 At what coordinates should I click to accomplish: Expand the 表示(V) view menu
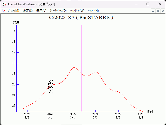[41, 11]
